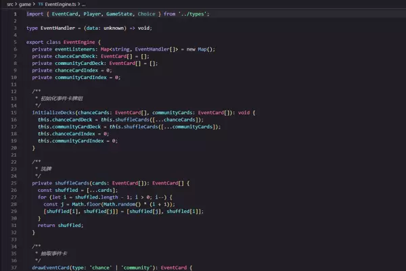Click the drawEventCard method name
This screenshot has width=406, height=271.
click(51, 267)
